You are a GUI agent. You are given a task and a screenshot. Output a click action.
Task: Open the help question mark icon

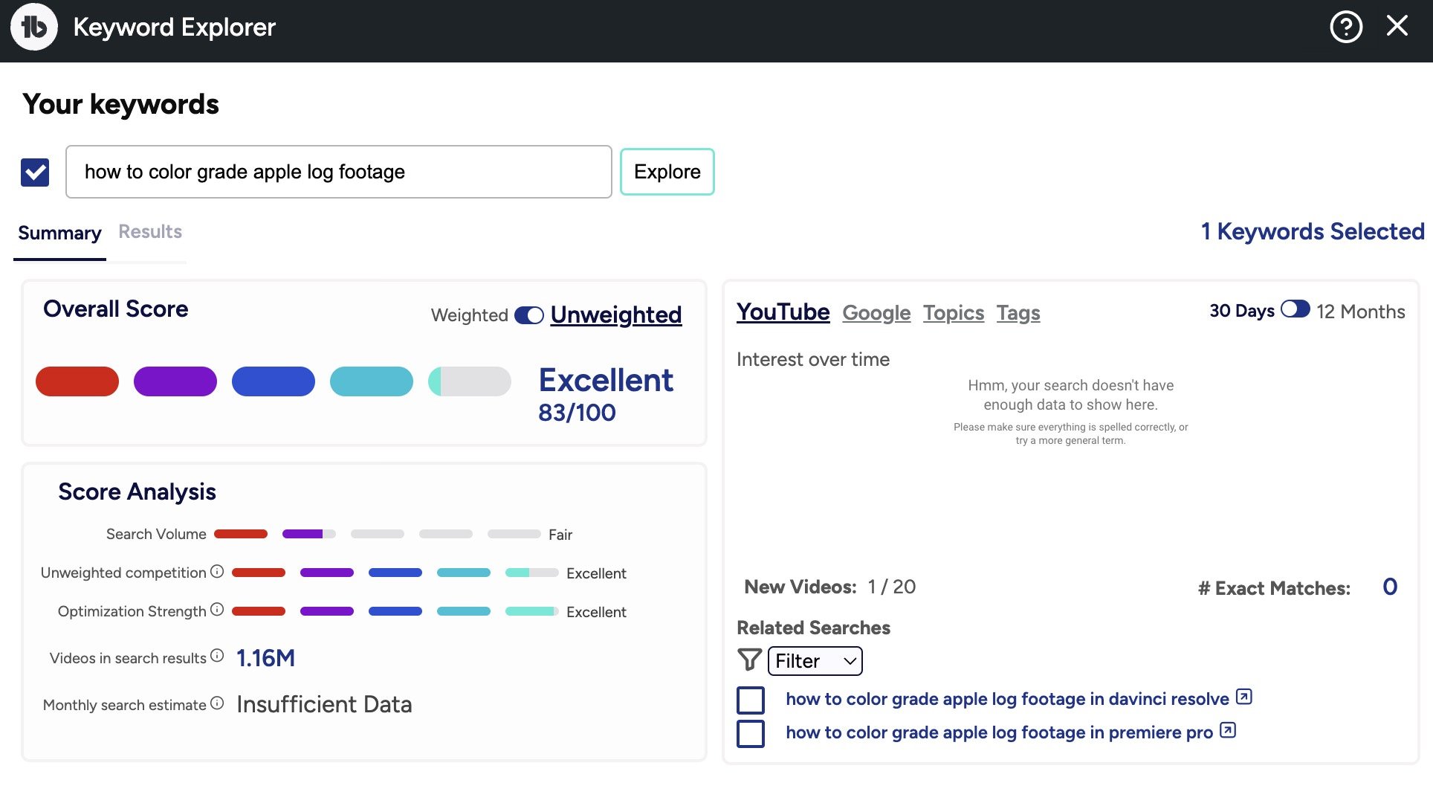tap(1346, 28)
